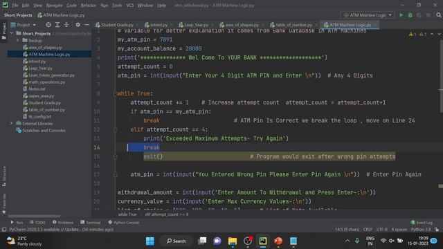443x249 pixels.
Task: Open the File menu
Action: [x=15, y=5]
